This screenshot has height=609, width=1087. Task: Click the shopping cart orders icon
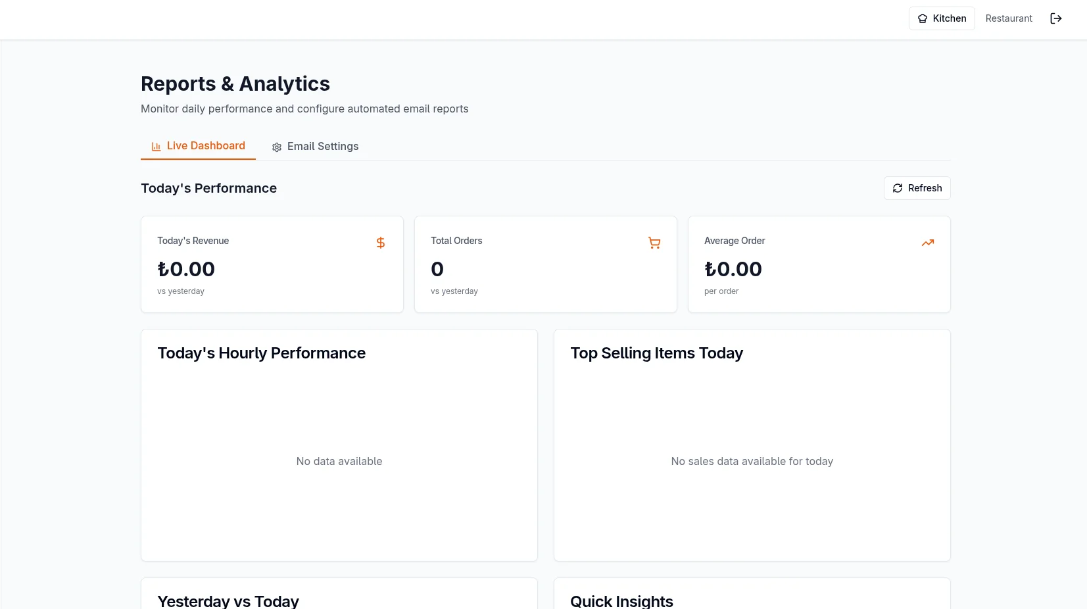pyautogui.click(x=654, y=243)
